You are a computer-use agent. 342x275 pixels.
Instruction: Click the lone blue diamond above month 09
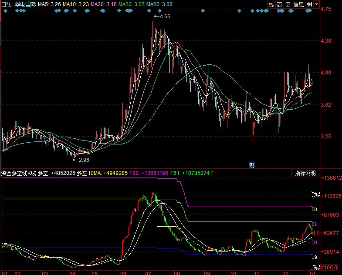pyautogui.click(x=203, y=11)
